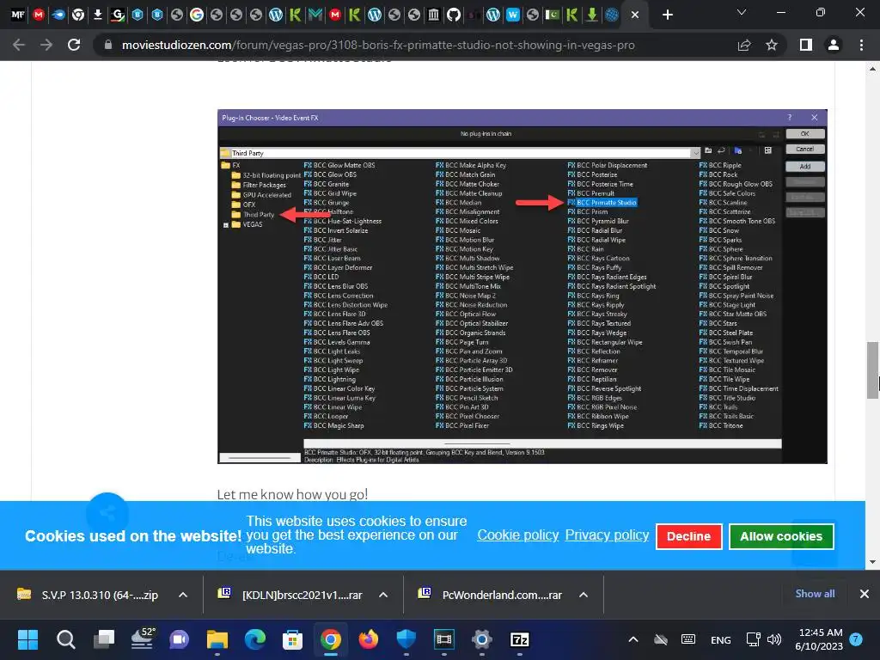Open the Cookie policy link
The height and width of the screenshot is (660, 880).
pyautogui.click(x=518, y=535)
